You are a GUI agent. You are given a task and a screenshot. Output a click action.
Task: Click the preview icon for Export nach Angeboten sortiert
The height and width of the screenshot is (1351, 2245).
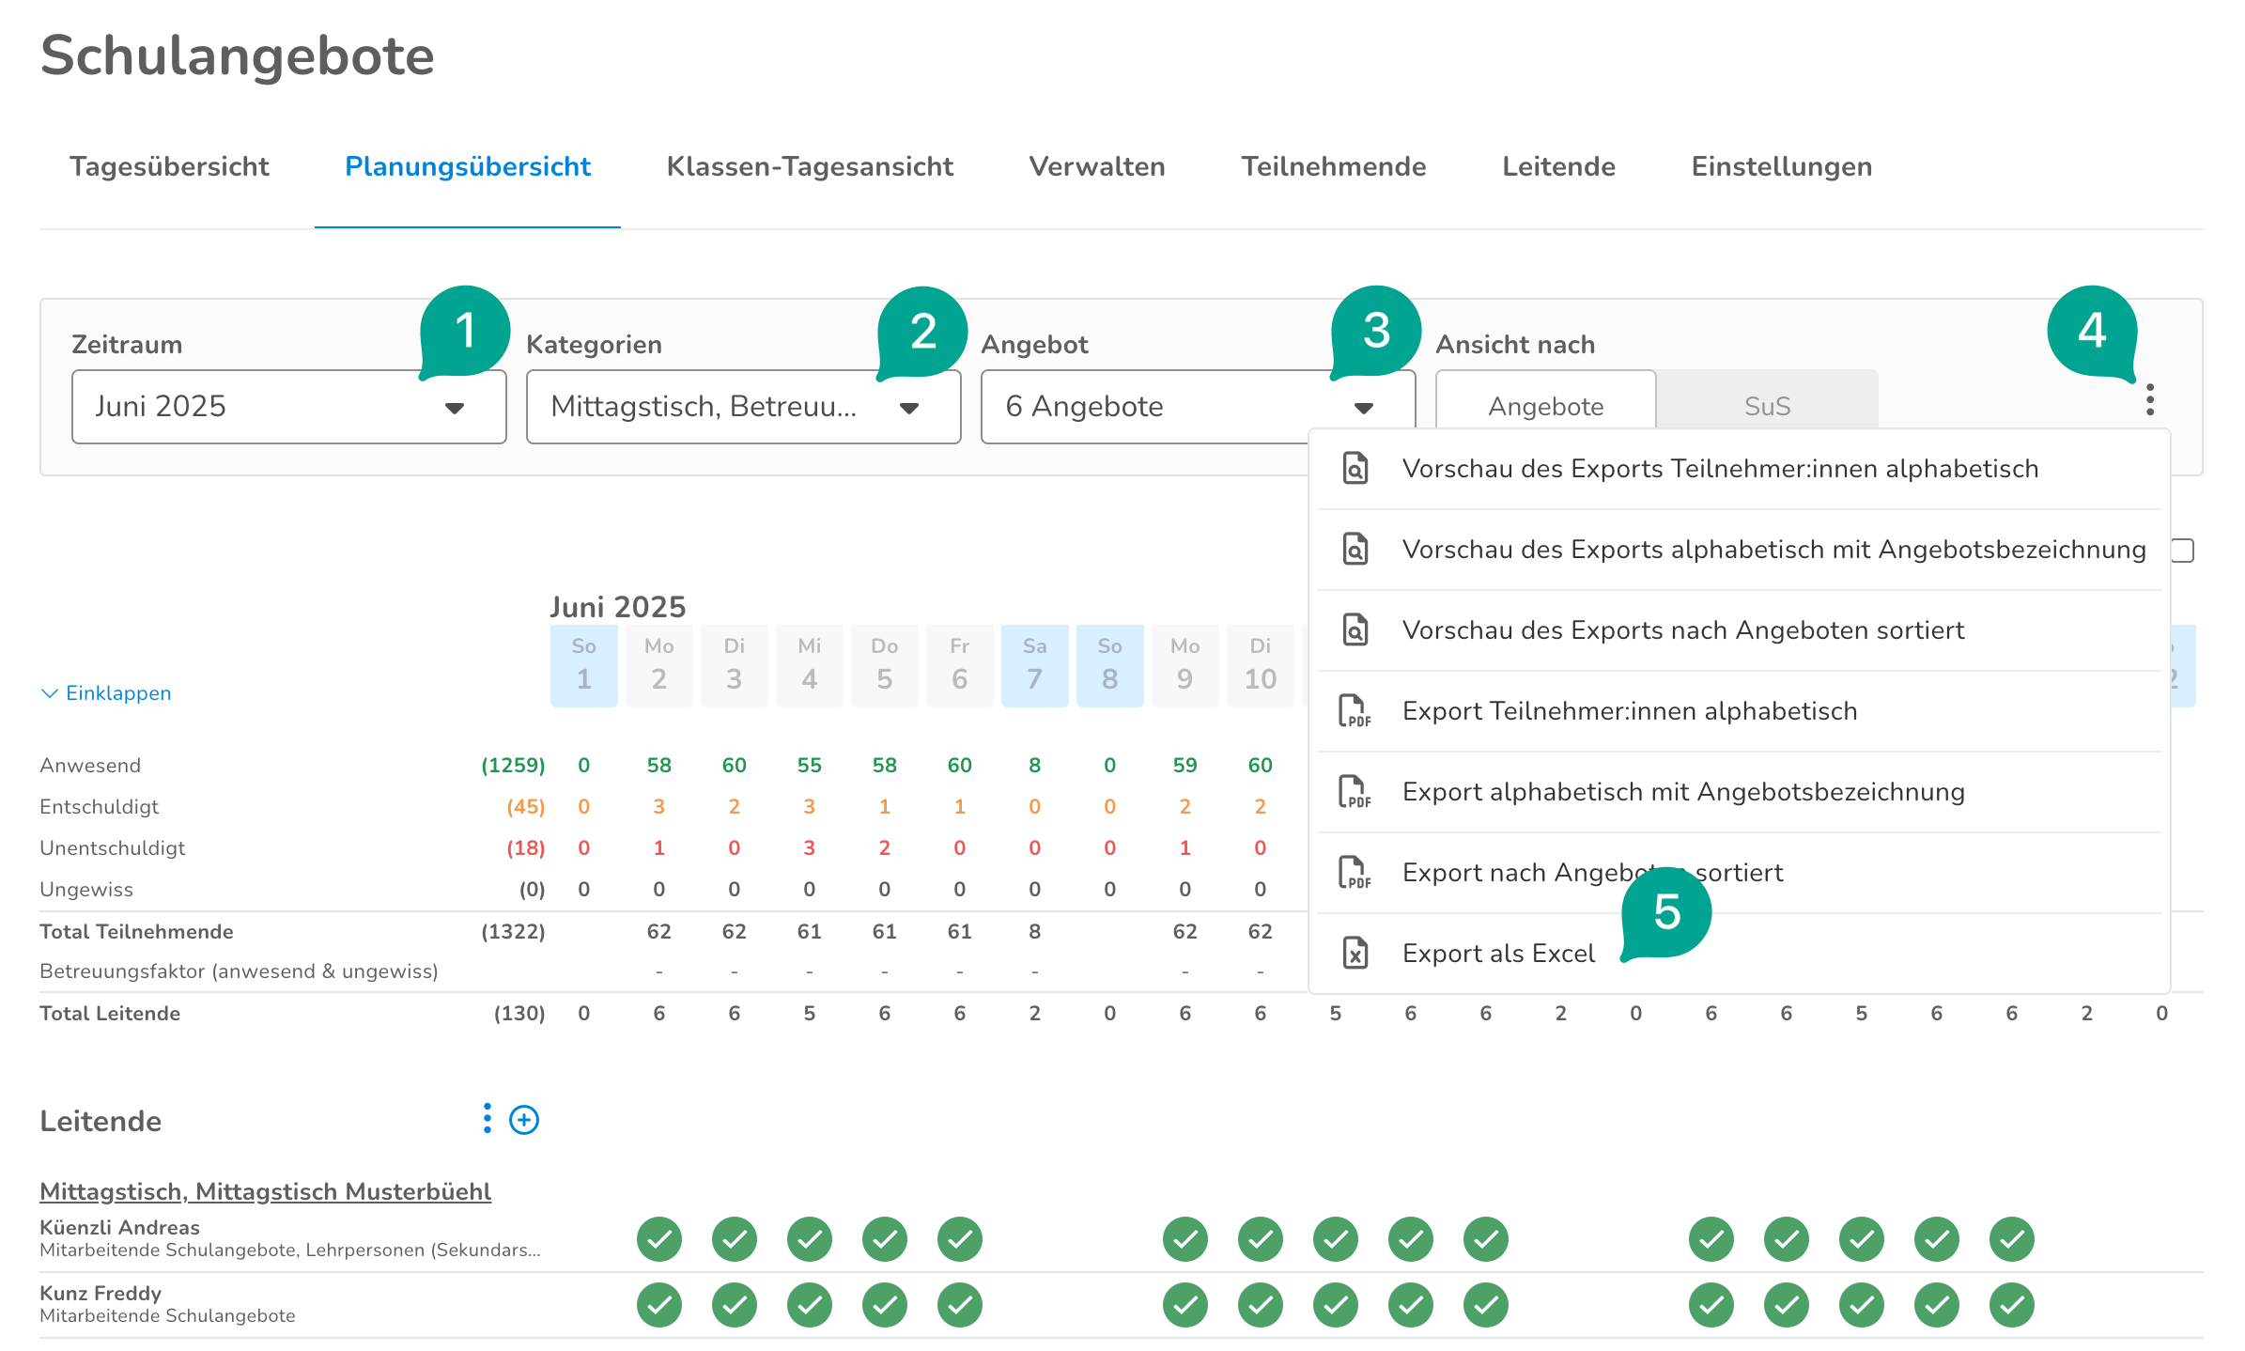pyautogui.click(x=1355, y=629)
